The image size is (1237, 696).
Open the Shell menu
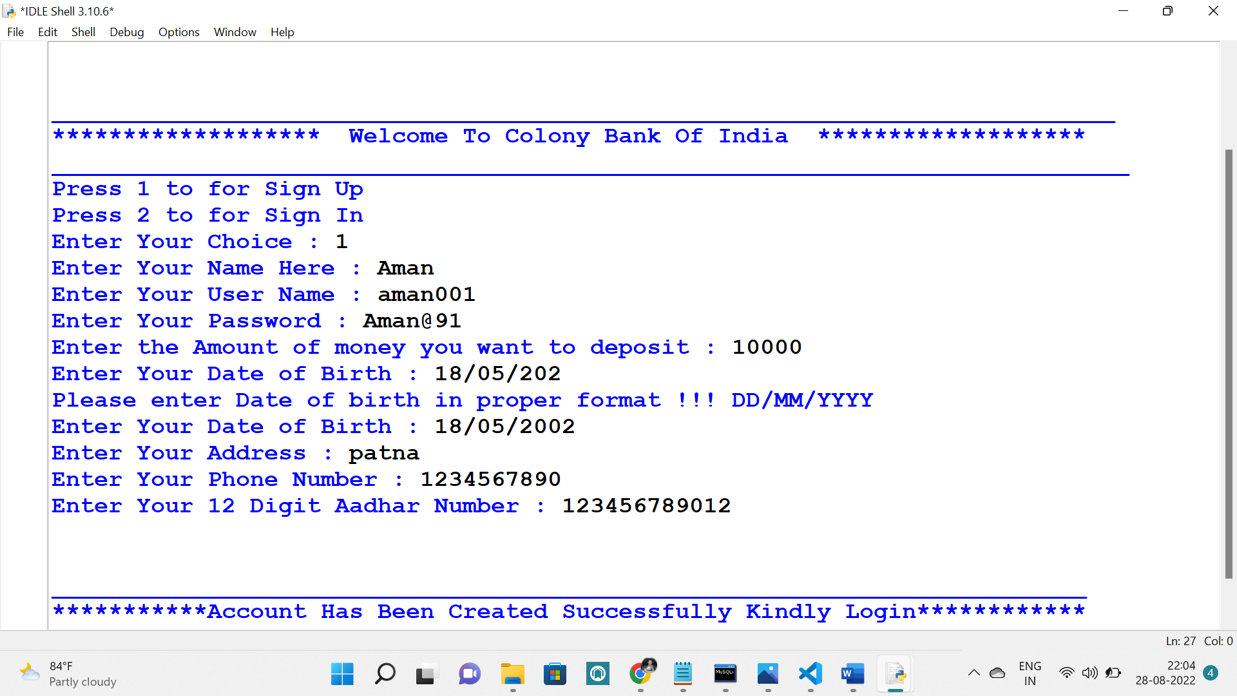(83, 32)
